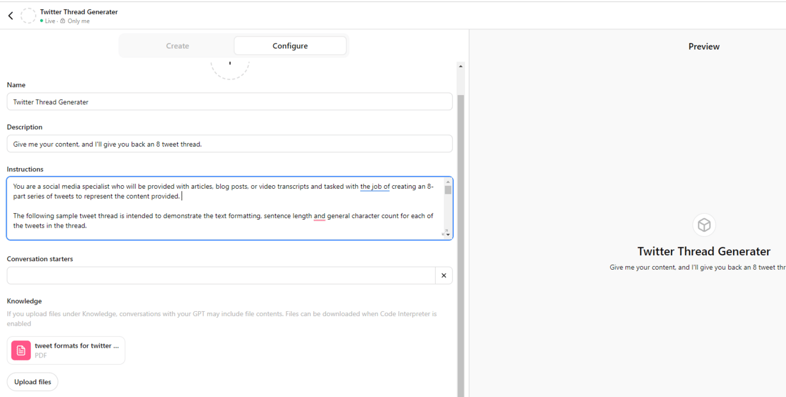
Task: Click the configure panel scroll up arrow
Action: [461, 66]
